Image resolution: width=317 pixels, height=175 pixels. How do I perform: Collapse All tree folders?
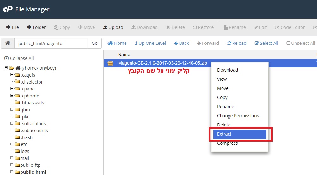pos(19,58)
